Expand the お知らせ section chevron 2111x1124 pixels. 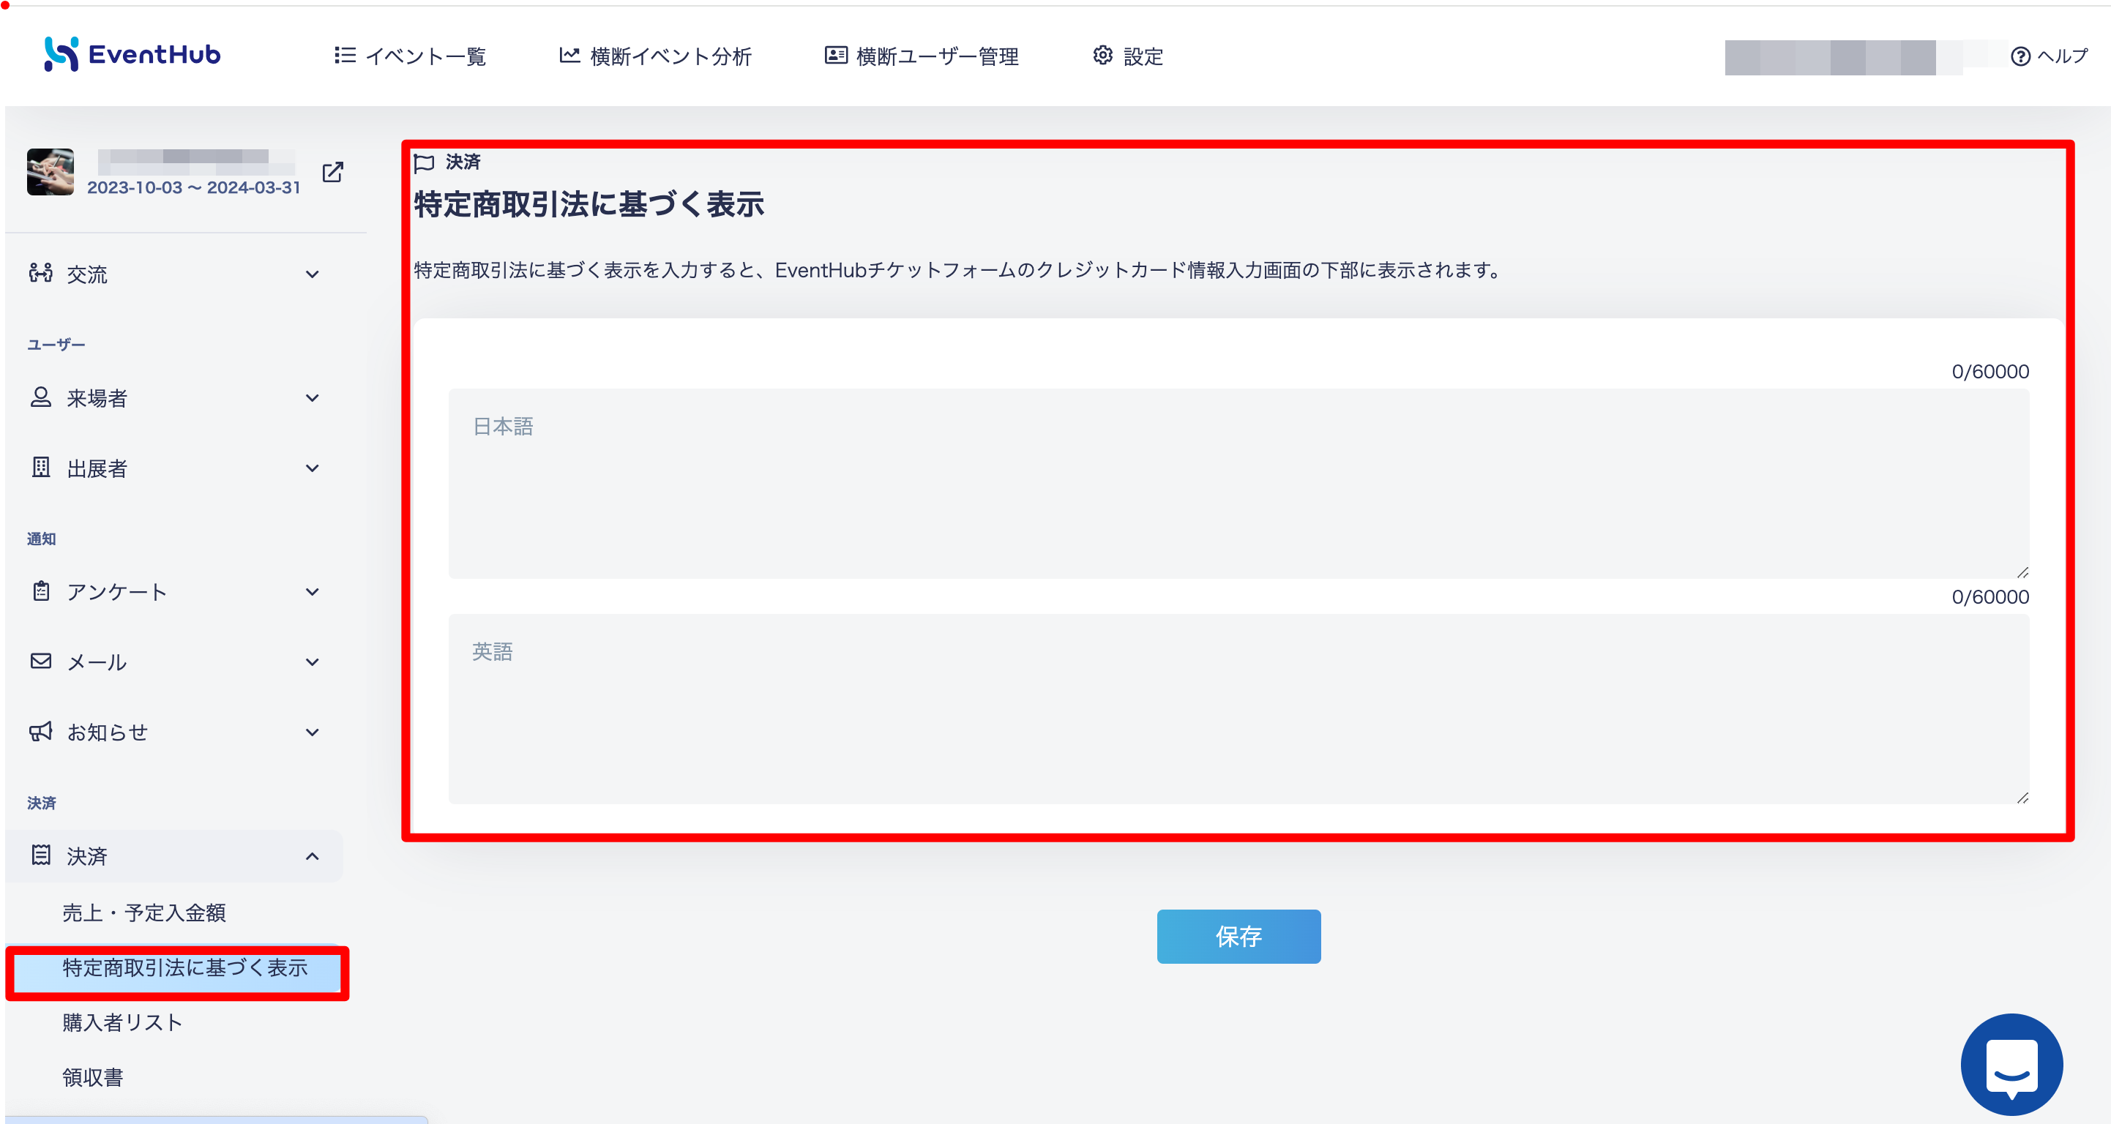tap(313, 733)
